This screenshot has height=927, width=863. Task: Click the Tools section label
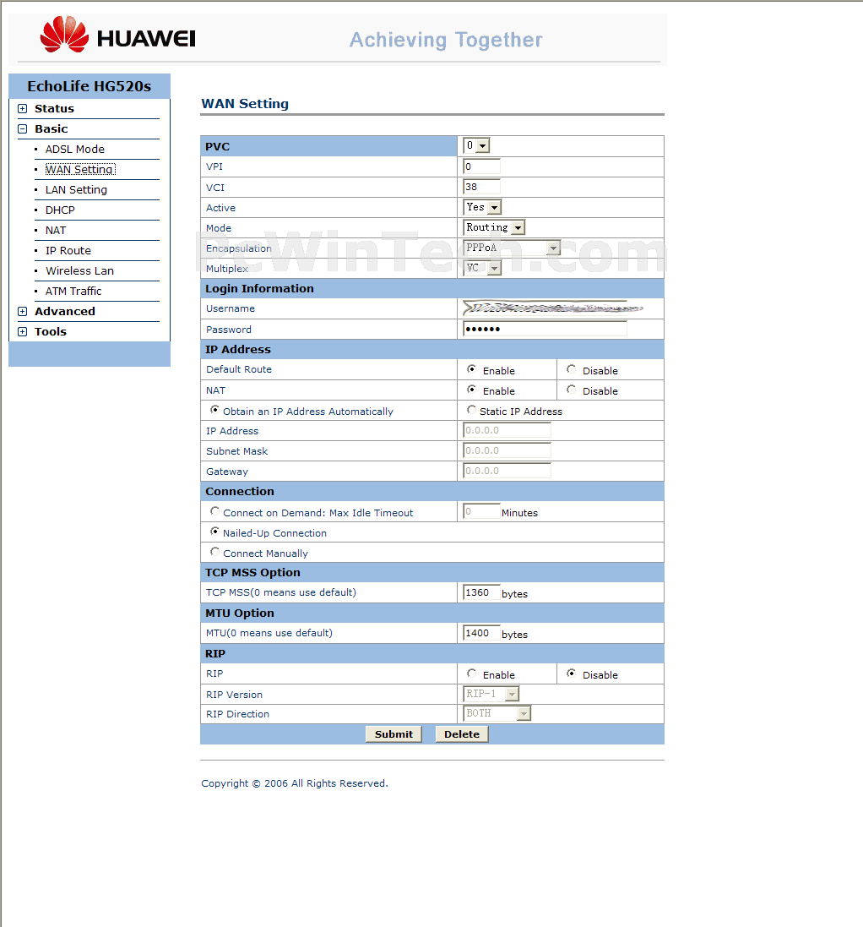(51, 331)
